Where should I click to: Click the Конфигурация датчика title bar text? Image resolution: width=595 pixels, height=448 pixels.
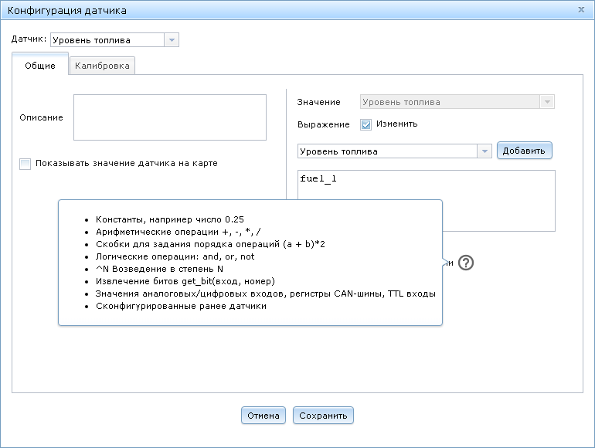point(67,10)
